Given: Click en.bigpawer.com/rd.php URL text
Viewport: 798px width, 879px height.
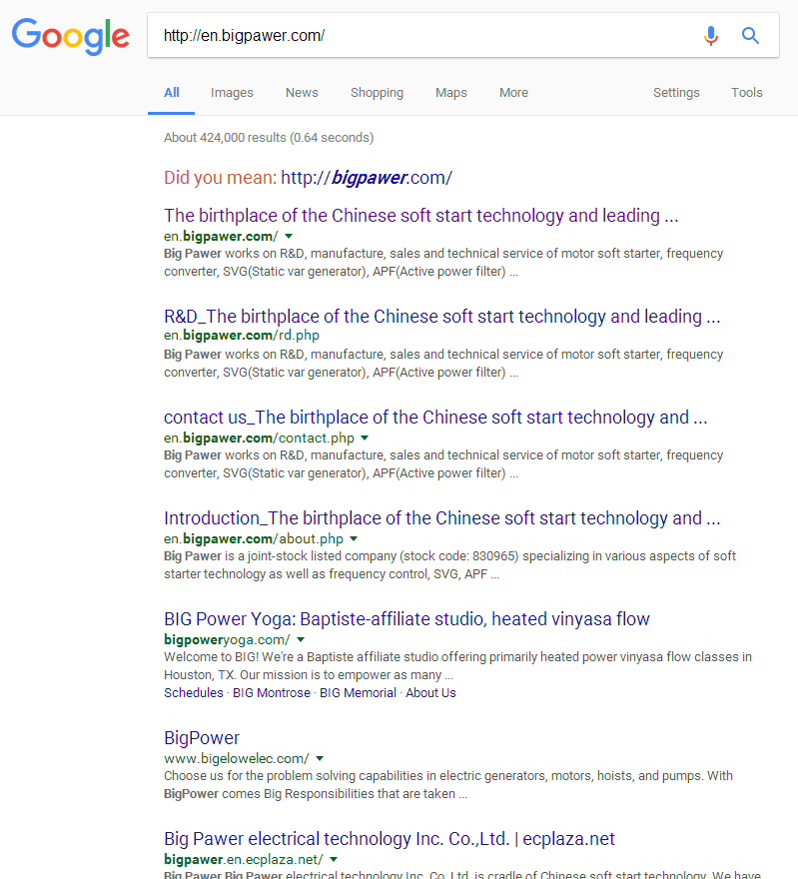Looking at the screenshot, I should click(x=242, y=336).
